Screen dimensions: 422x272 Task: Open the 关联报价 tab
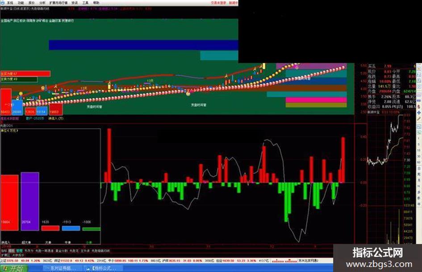pyautogui.click(x=18, y=255)
